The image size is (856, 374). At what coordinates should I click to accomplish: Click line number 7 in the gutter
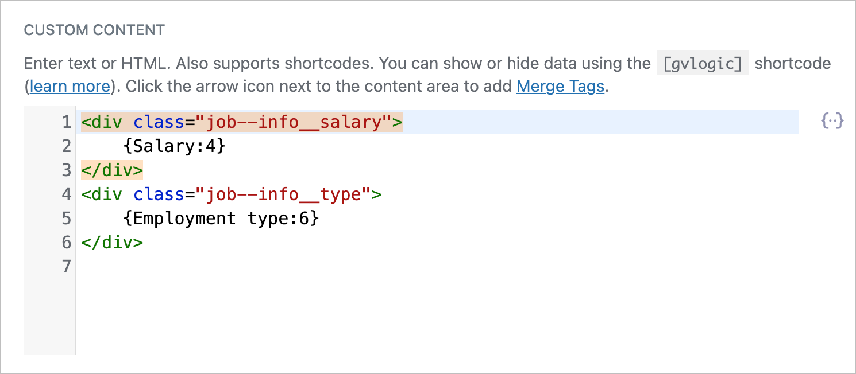click(x=66, y=266)
